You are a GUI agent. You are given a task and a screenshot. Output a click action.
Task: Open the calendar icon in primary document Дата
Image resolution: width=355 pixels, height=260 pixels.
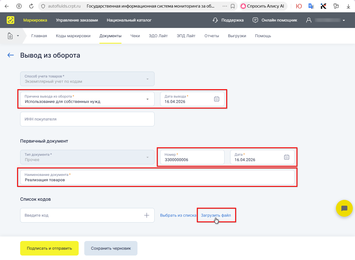pyautogui.click(x=286, y=157)
